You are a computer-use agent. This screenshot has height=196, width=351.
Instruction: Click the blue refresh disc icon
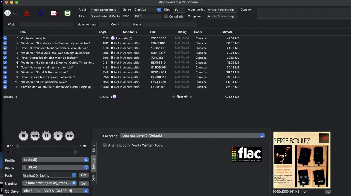tap(40, 13)
